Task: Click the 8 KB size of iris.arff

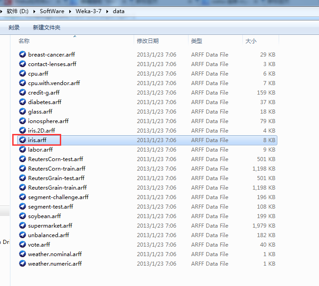Action: [269, 140]
